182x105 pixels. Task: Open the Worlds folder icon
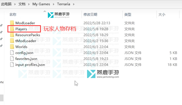tap(12, 47)
